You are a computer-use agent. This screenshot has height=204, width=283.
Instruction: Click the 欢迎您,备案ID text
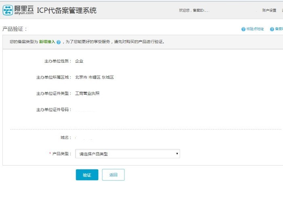(193, 11)
